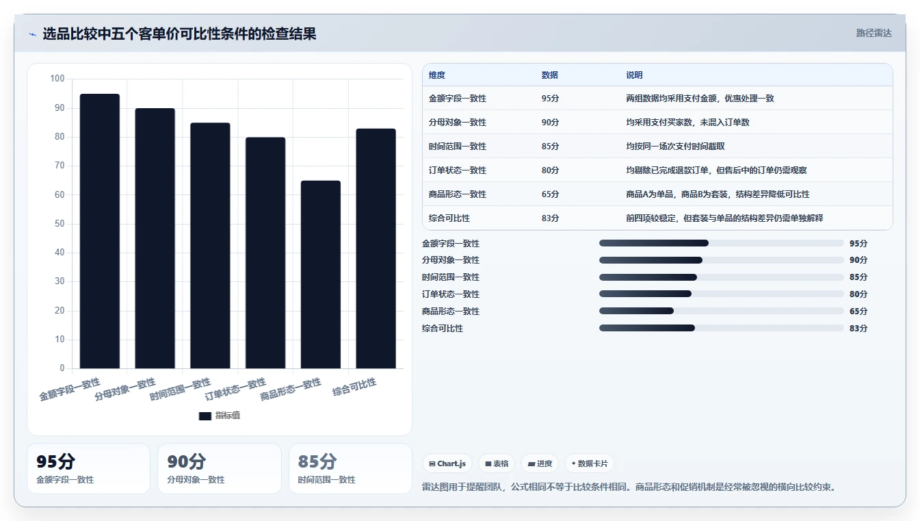Click the Chart.js tag
Viewport: 920px width, 521px height.
447,463
